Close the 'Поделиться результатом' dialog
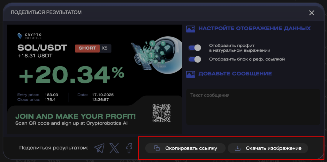This screenshot has width=327, height=162. (x=312, y=13)
